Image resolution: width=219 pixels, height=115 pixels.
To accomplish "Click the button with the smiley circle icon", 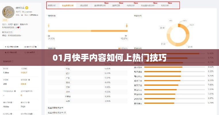I will click(30, 47).
